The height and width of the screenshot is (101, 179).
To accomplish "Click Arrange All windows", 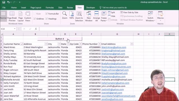I will click(x=96, y=16).
